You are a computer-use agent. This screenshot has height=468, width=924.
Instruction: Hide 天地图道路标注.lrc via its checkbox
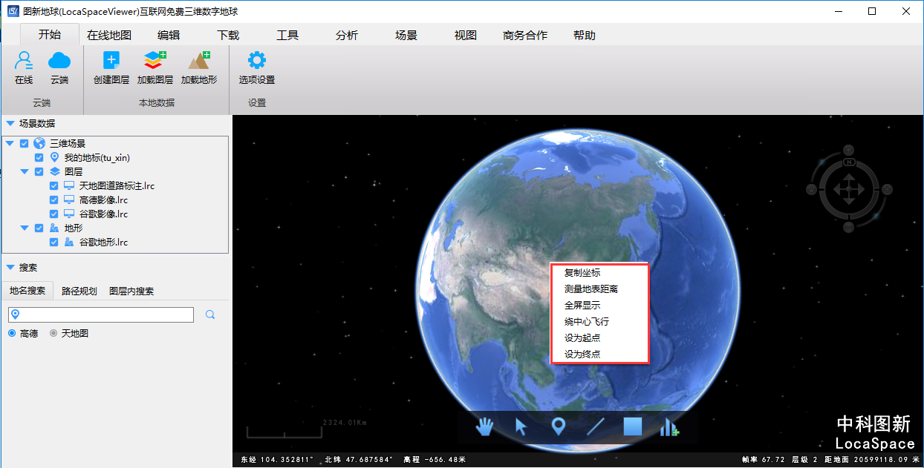pyautogui.click(x=54, y=185)
